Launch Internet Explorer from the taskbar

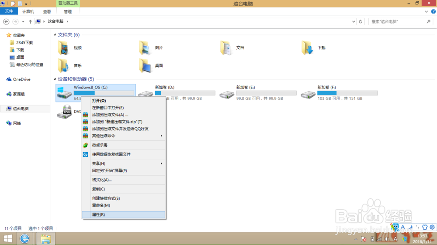pos(24,238)
